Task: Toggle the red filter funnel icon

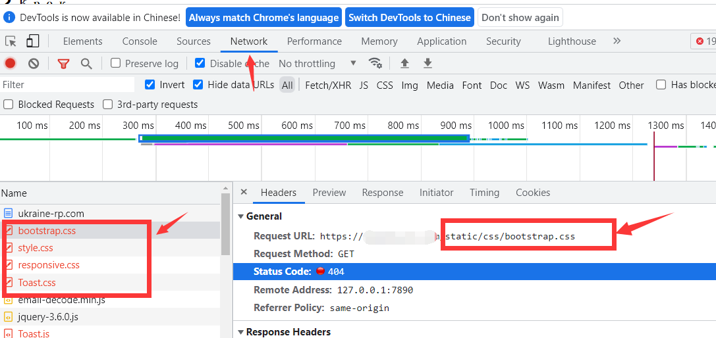Action: click(63, 64)
